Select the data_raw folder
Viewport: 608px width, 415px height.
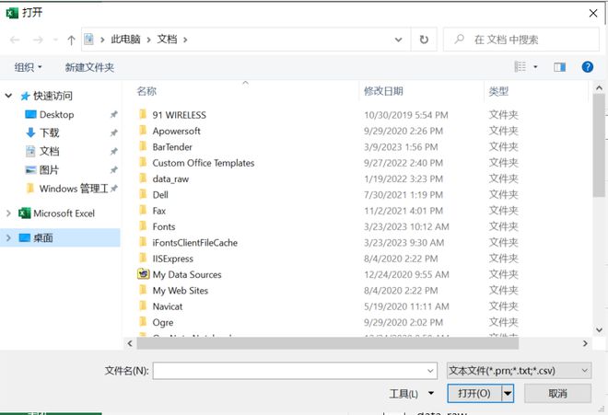pos(170,179)
